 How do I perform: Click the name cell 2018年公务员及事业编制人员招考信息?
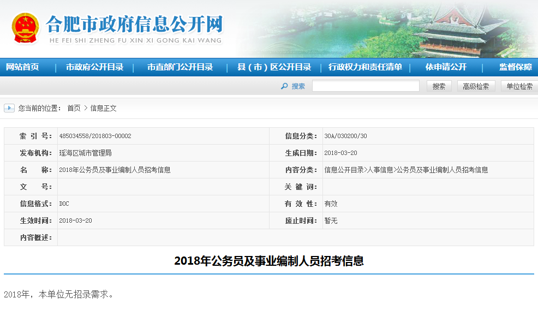pyautogui.click(x=115, y=170)
